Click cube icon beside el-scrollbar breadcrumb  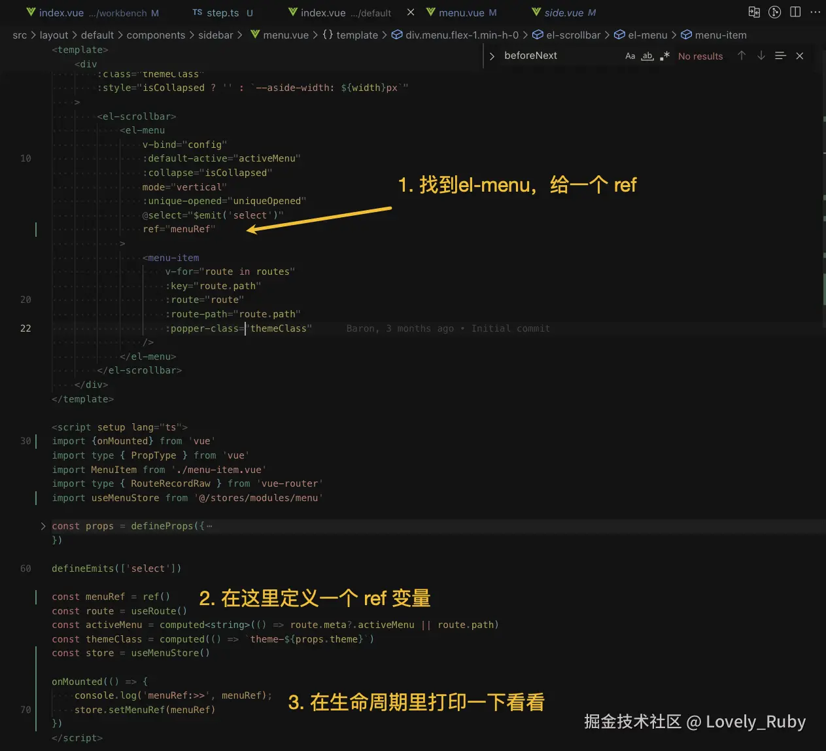pyautogui.click(x=538, y=35)
